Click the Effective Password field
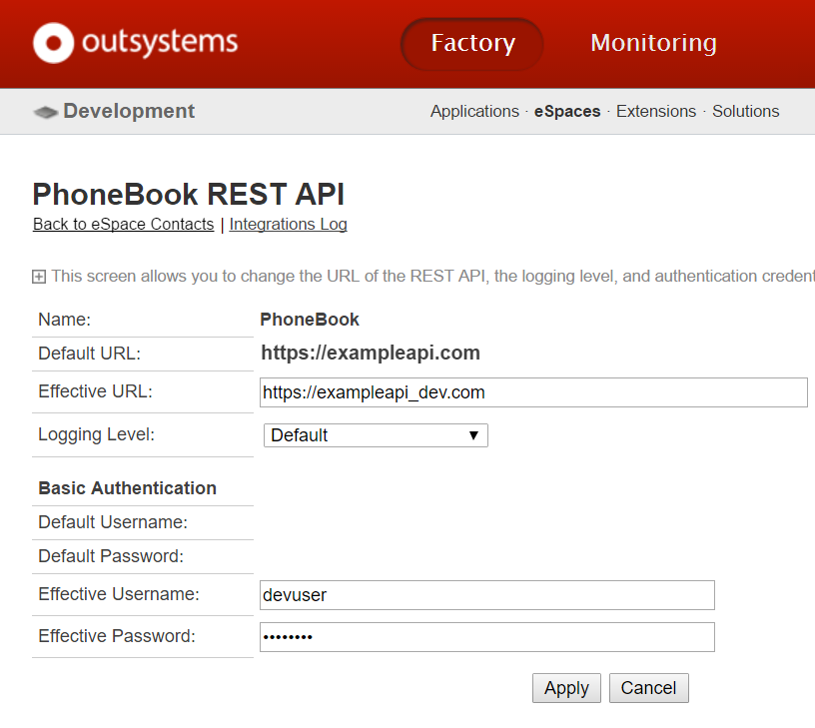 [485, 637]
